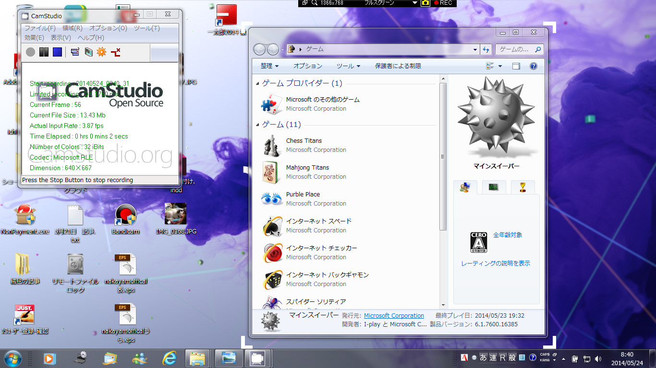This screenshot has height=368, width=656.
Task: Click the red line with X icon in the CamStudio toolbar
Action: pyautogui.click(x=115, y=52)
